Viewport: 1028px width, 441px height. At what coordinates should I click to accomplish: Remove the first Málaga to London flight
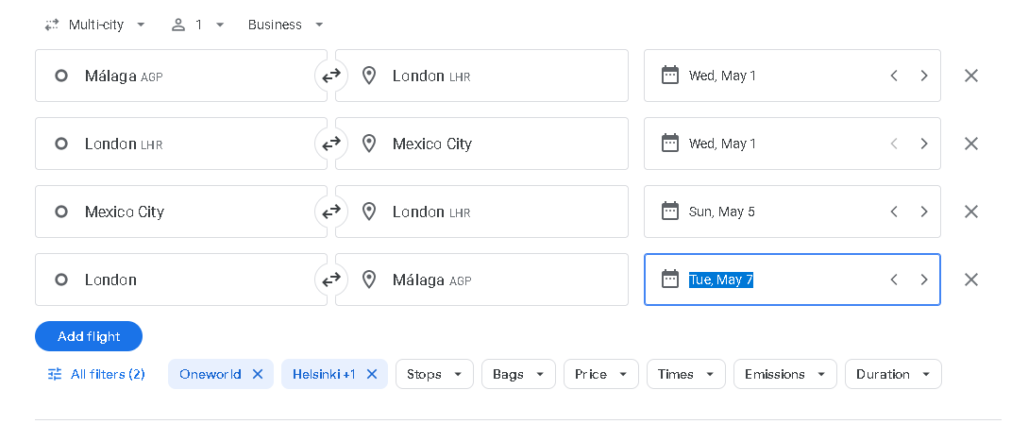pos(970,76)
